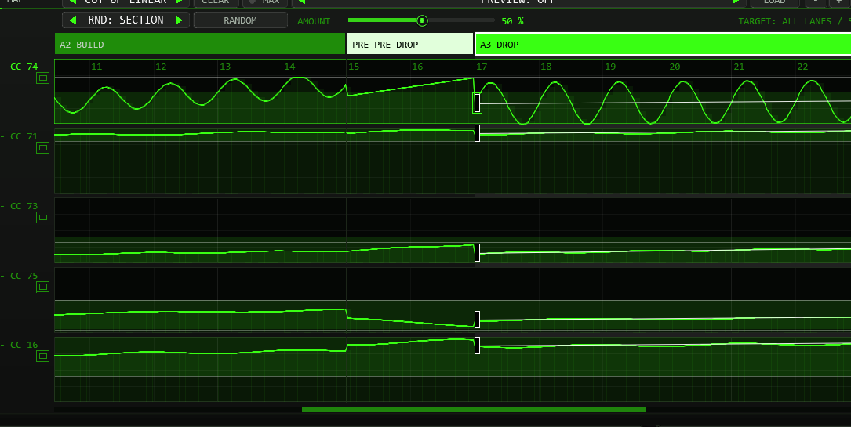Select the PRE PRE-DROP section
Viewport: 851px width, 427px height.
[409, 45]
